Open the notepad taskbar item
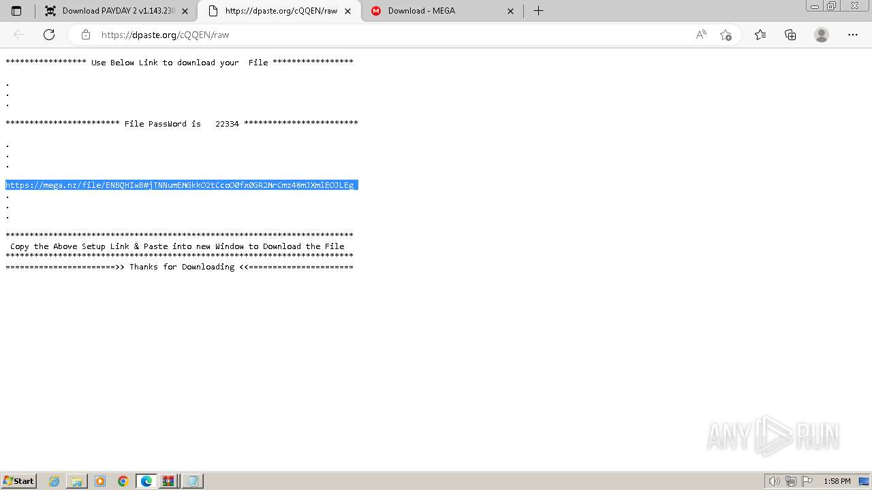This screenshot has width=872, height=490. [192, 481]
